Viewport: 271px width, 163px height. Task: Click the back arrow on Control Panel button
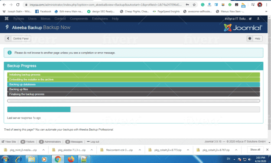[x=8, y=38]
